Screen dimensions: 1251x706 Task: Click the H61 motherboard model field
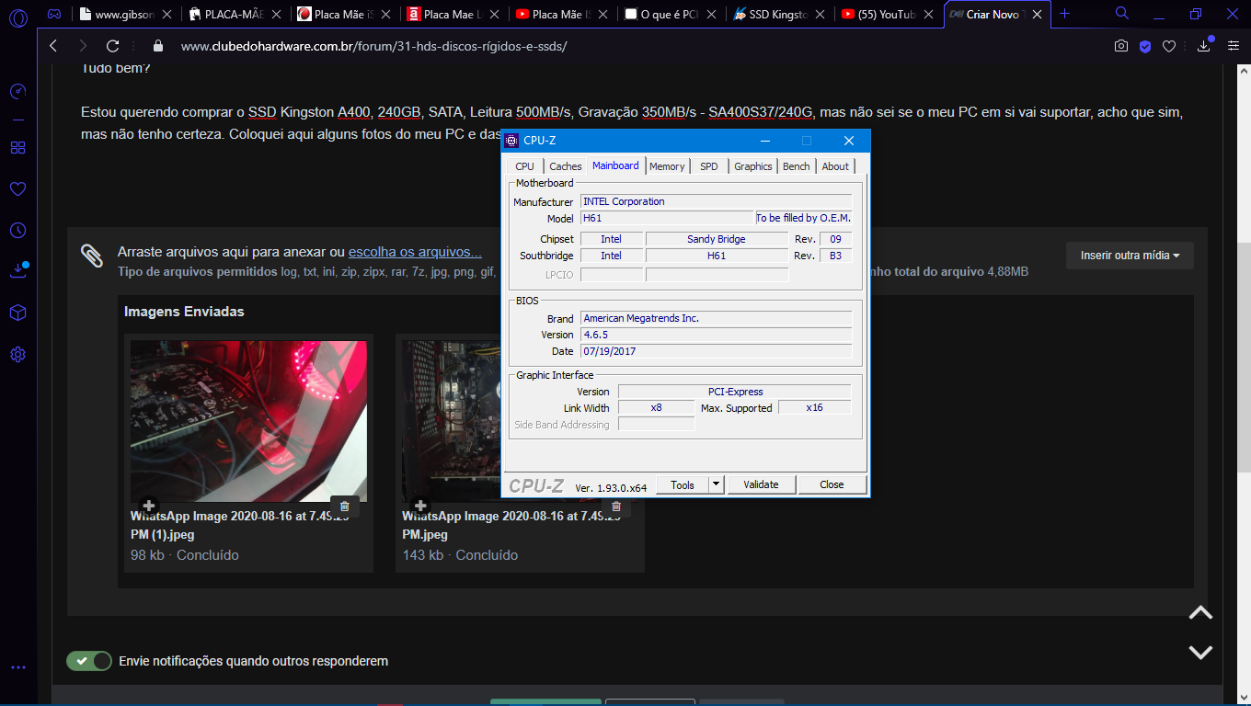667,218
